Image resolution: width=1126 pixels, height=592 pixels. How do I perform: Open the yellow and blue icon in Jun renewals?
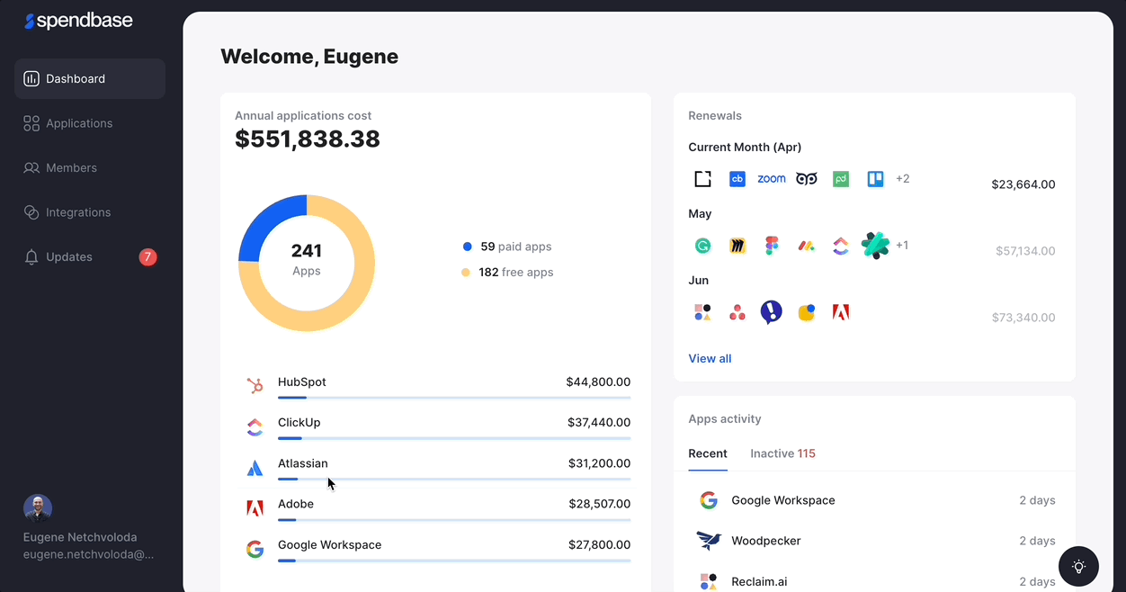click(x=807, y=312)
